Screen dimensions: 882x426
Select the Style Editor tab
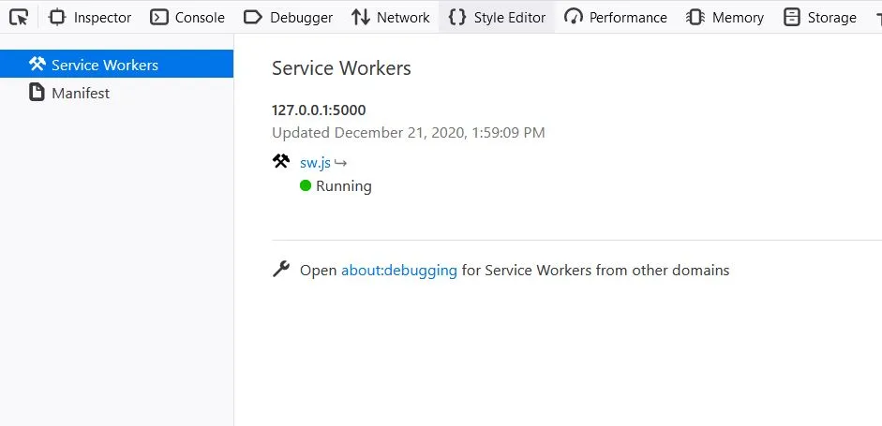pos(497,17)
